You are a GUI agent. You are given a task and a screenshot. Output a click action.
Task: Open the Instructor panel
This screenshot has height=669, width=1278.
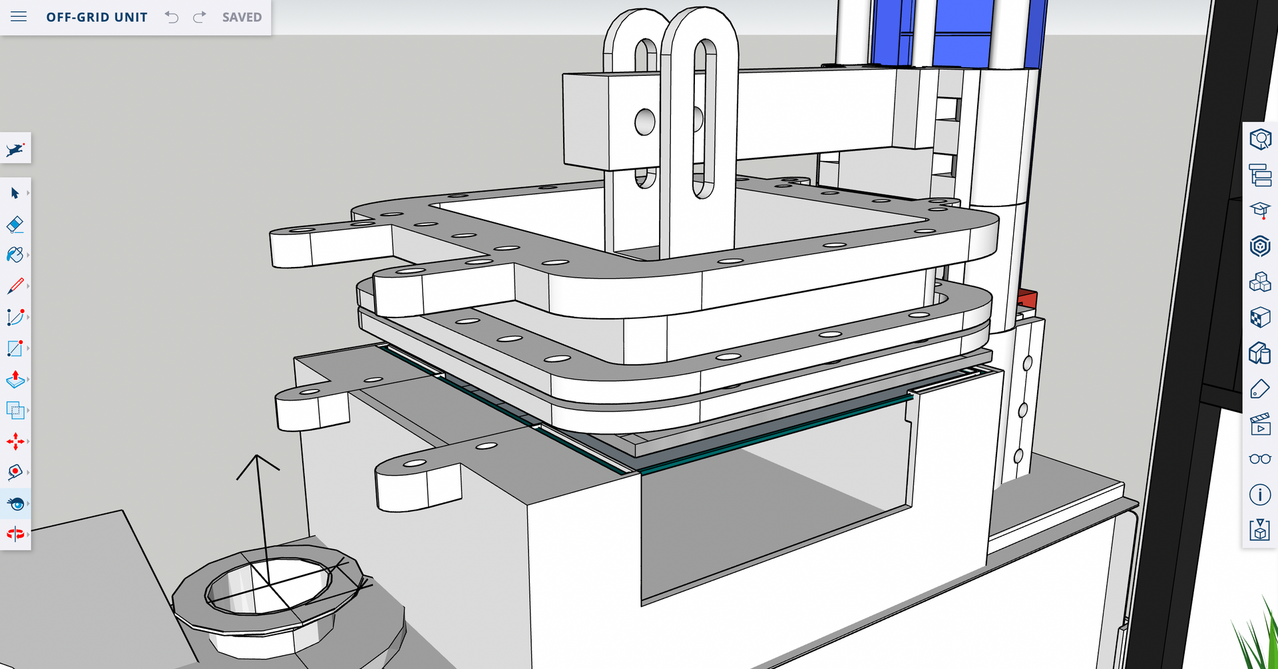(x=1260, y=211)
